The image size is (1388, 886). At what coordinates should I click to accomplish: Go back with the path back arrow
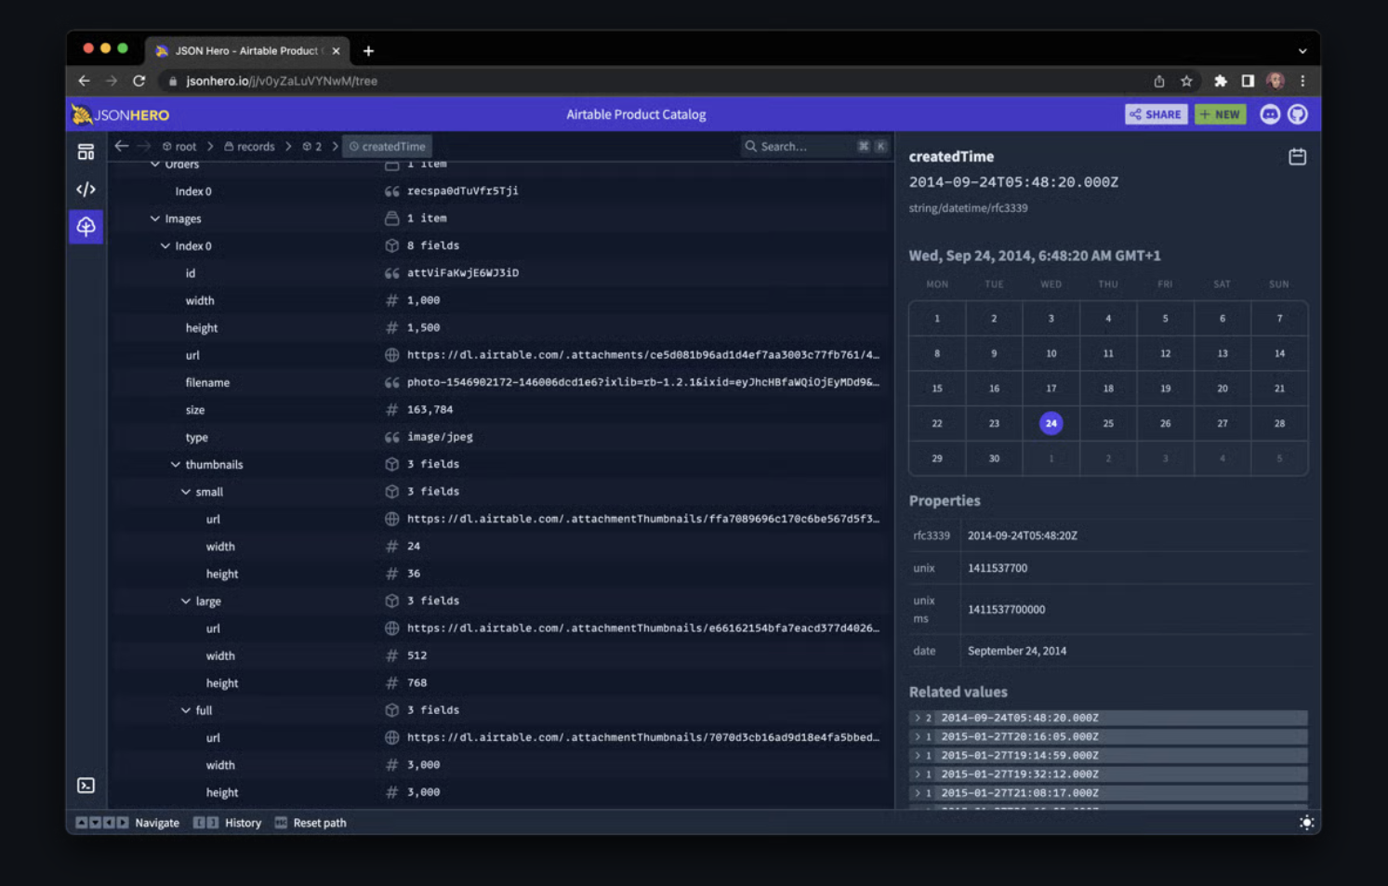121,146
